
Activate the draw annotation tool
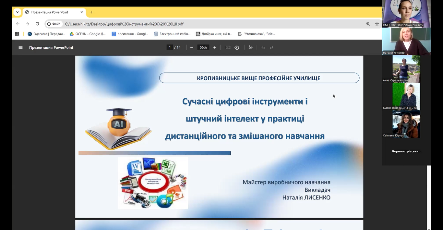pos(250,47)
